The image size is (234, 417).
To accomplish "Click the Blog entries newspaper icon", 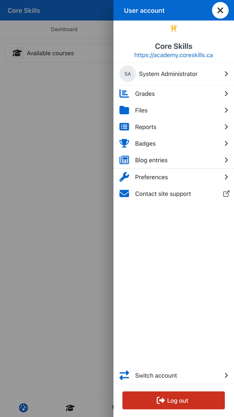I will point(124,160).
